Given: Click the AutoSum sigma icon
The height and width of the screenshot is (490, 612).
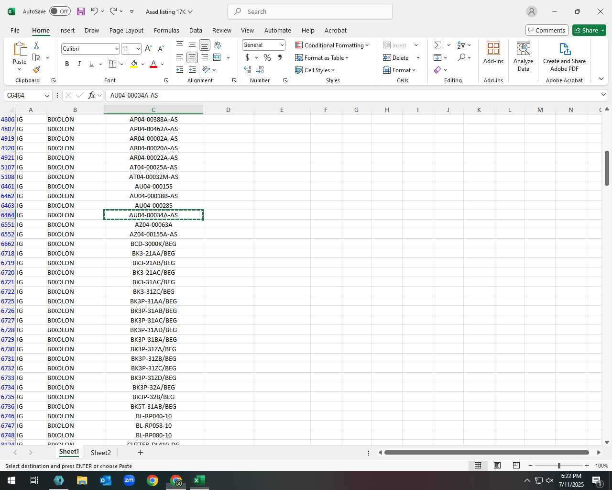Looking at the screenshot, I should (x=437, y=45).
